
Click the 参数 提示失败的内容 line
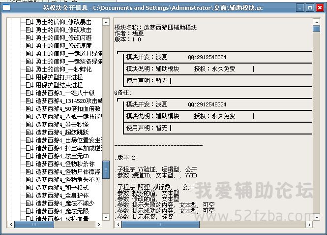[x=165, y=205]
